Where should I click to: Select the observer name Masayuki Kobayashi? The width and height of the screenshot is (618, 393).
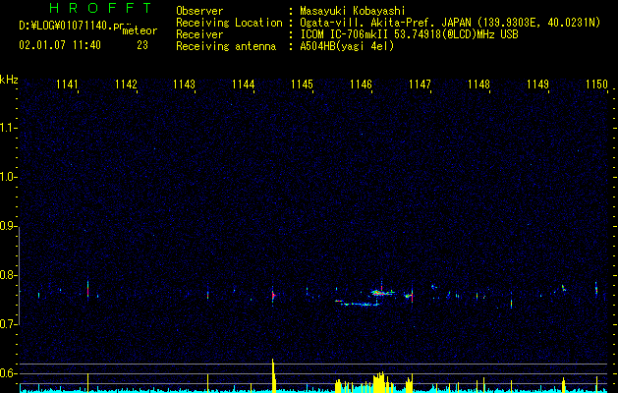click(x=353, y=11)
